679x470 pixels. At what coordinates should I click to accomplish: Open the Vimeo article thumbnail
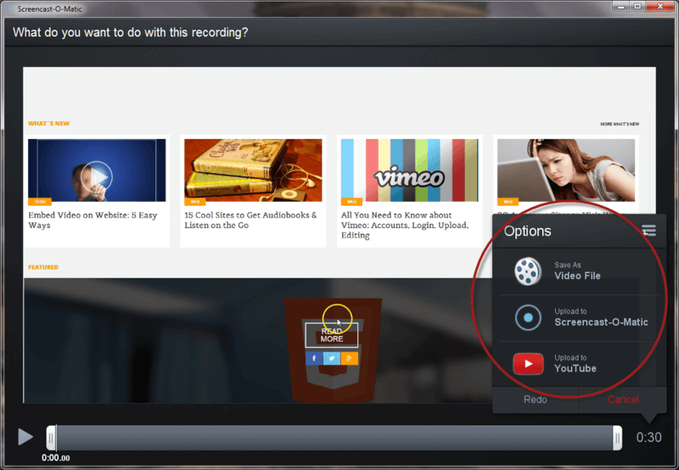[410, 170]
